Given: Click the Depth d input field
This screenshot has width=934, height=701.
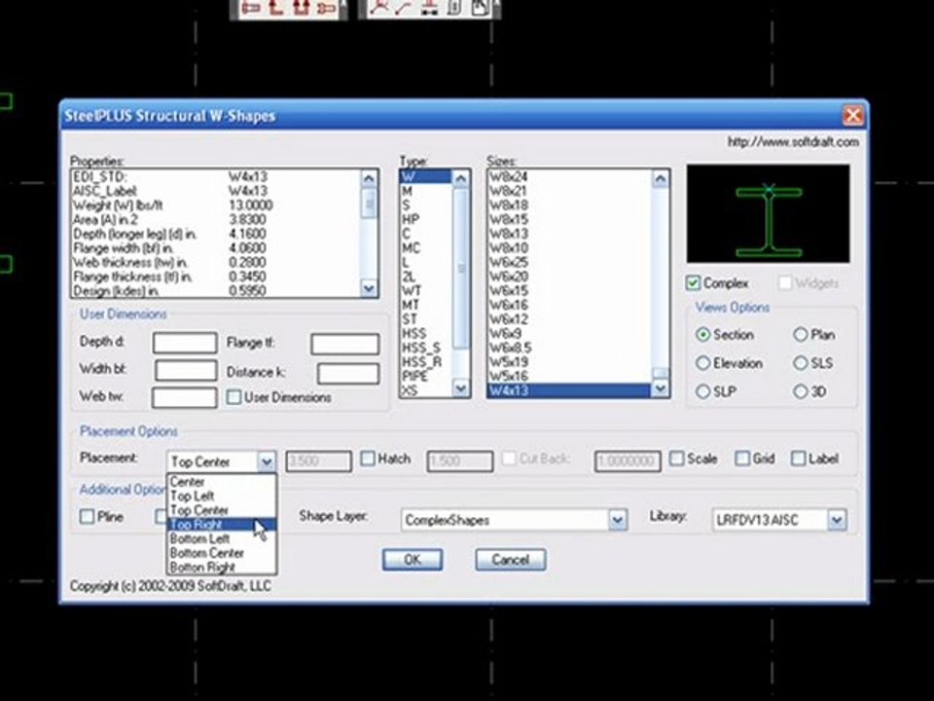Looking at the screenshot, I should [185, 343].
